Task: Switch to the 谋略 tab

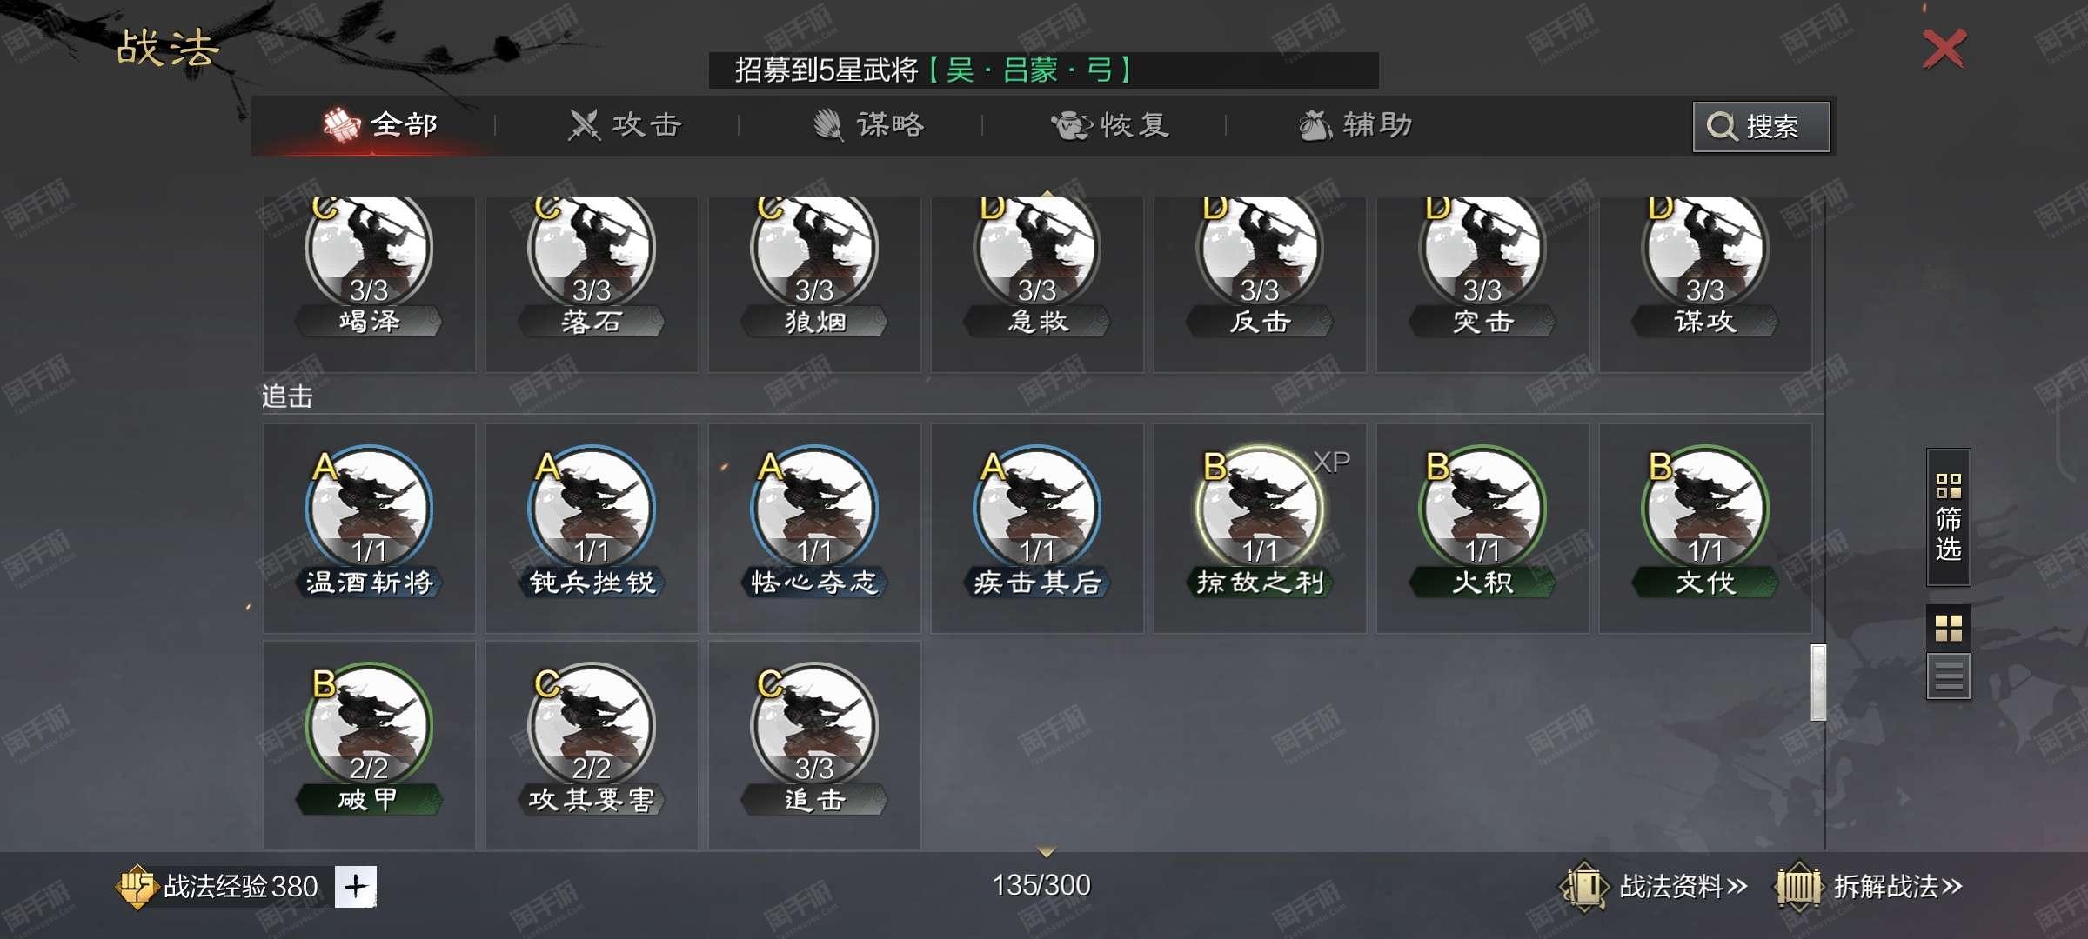Action: pos(869,125)
